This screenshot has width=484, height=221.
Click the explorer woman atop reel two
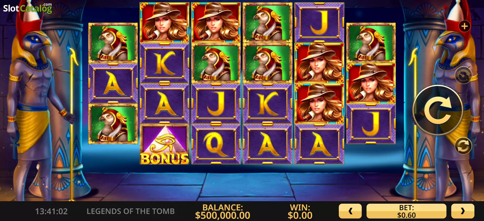[x=165, y=23]
